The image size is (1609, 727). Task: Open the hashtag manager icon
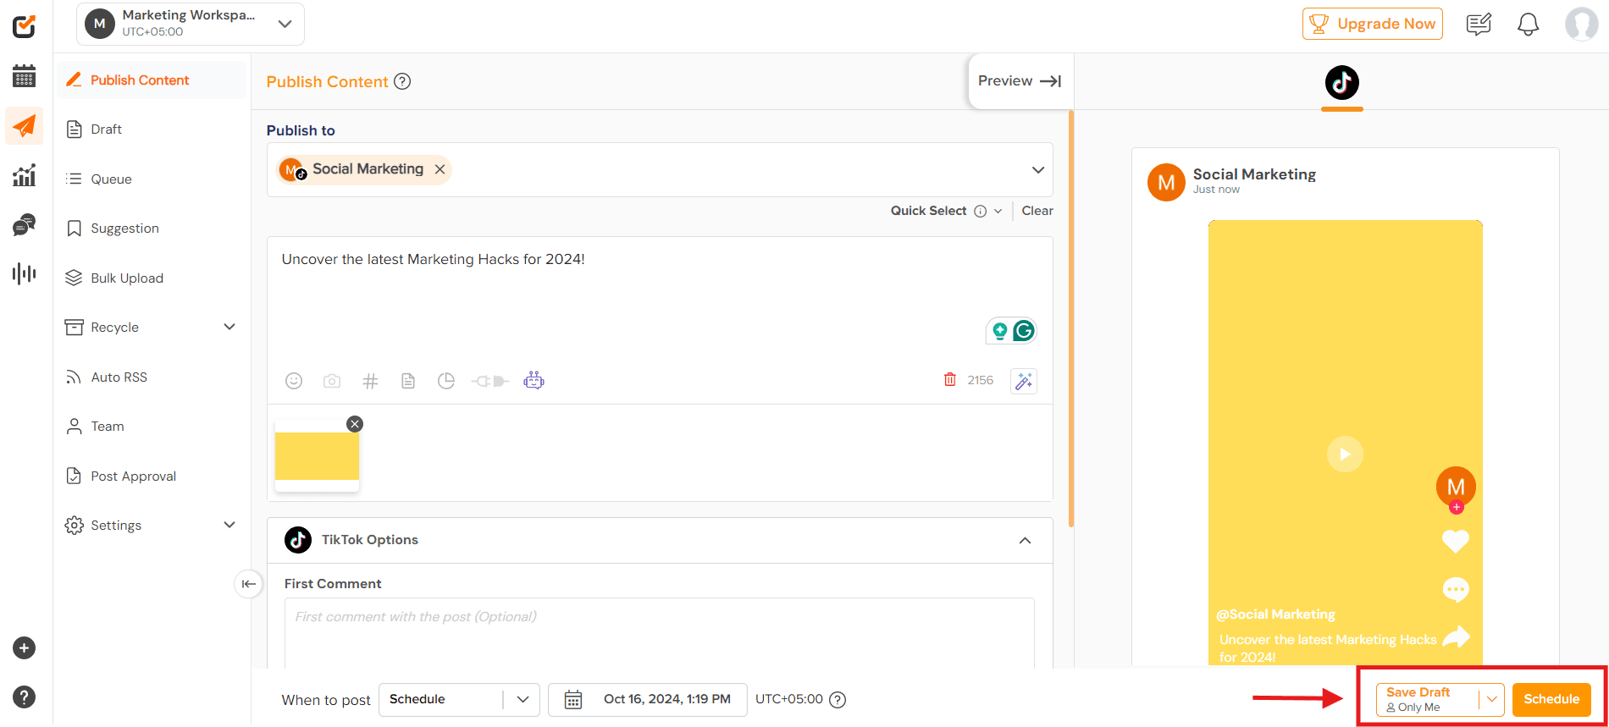370,381
